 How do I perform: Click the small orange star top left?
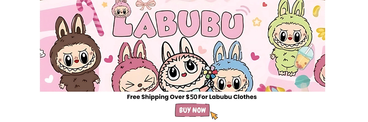point(105,4)
